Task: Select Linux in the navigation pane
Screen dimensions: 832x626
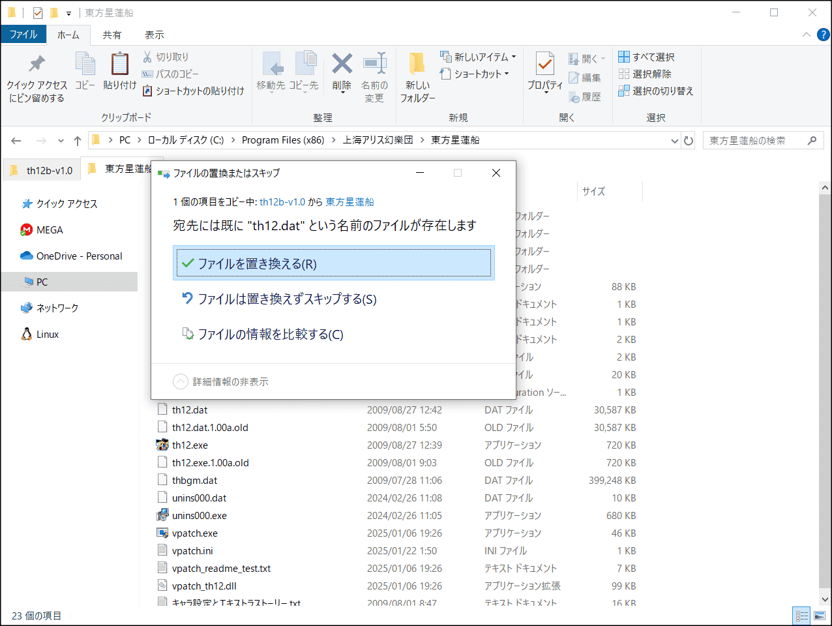Action: point(40,334)
